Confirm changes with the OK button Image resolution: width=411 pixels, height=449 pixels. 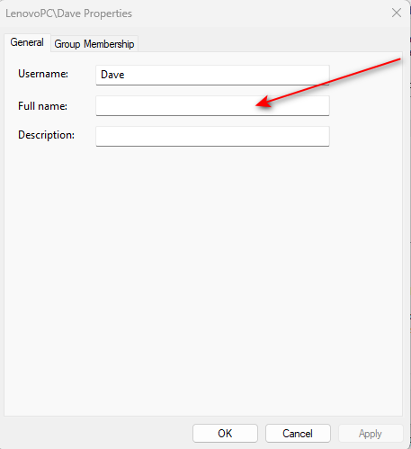225,434
